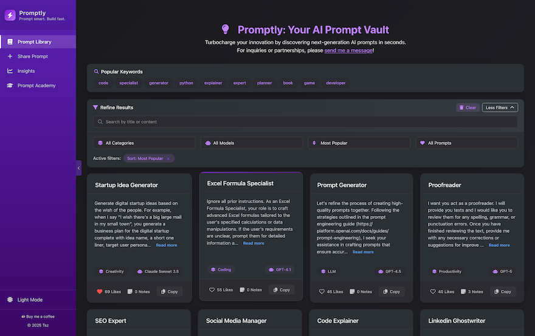
Task: Open the Most Popular sort dropdown
Action: [359, 143]
